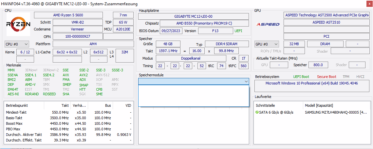Click the Betriebspunkt column header
The image size is (373, 149).
(x=24, y=105)
